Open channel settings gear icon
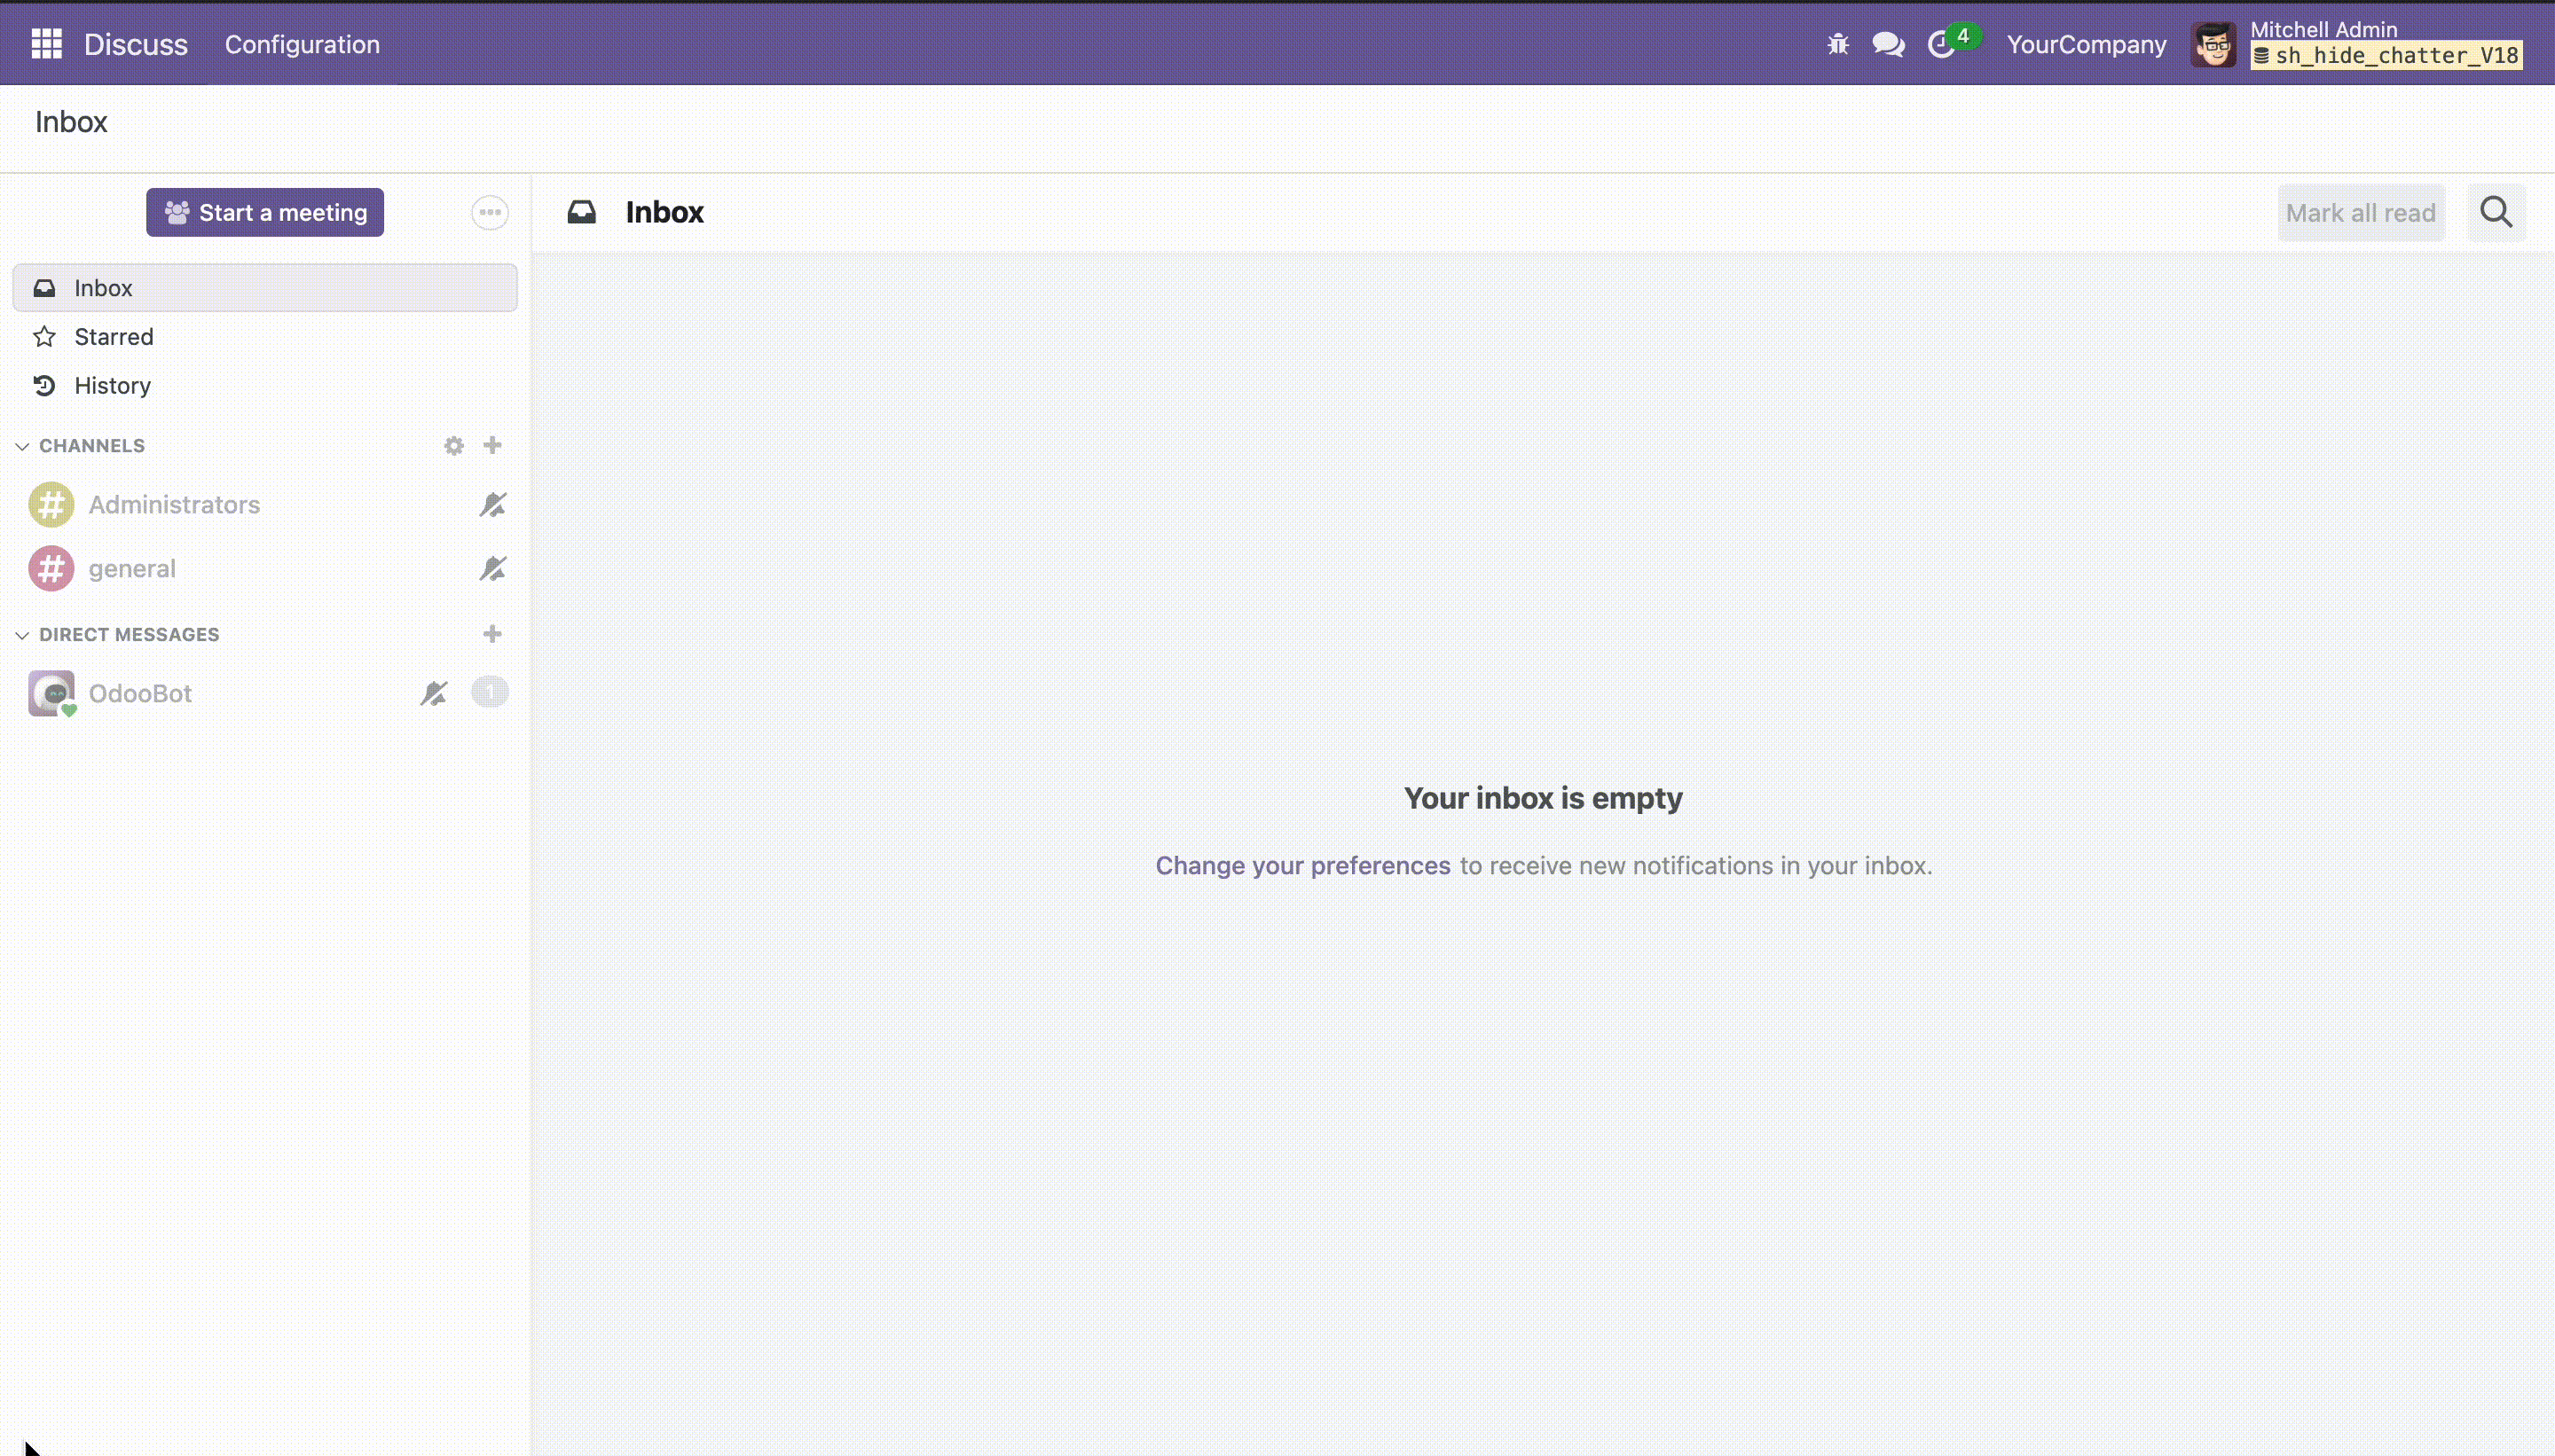 (454, 445)
